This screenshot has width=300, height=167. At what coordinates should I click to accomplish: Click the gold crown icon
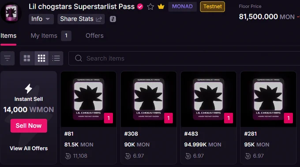coord(161,7)
